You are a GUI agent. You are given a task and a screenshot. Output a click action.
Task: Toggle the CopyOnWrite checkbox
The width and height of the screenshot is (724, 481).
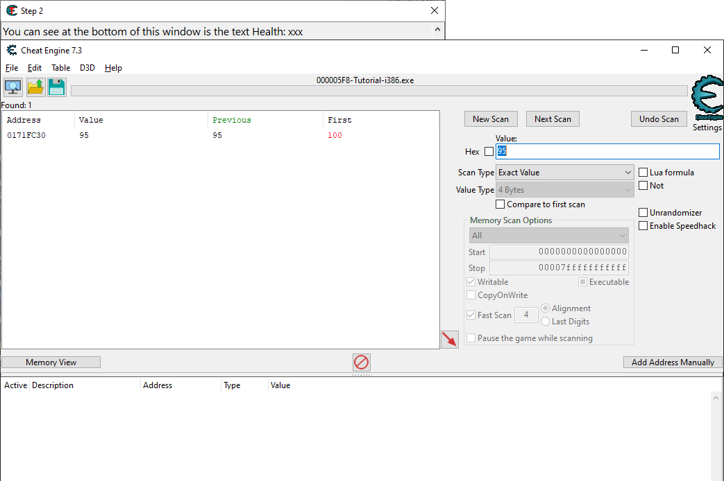471,295
